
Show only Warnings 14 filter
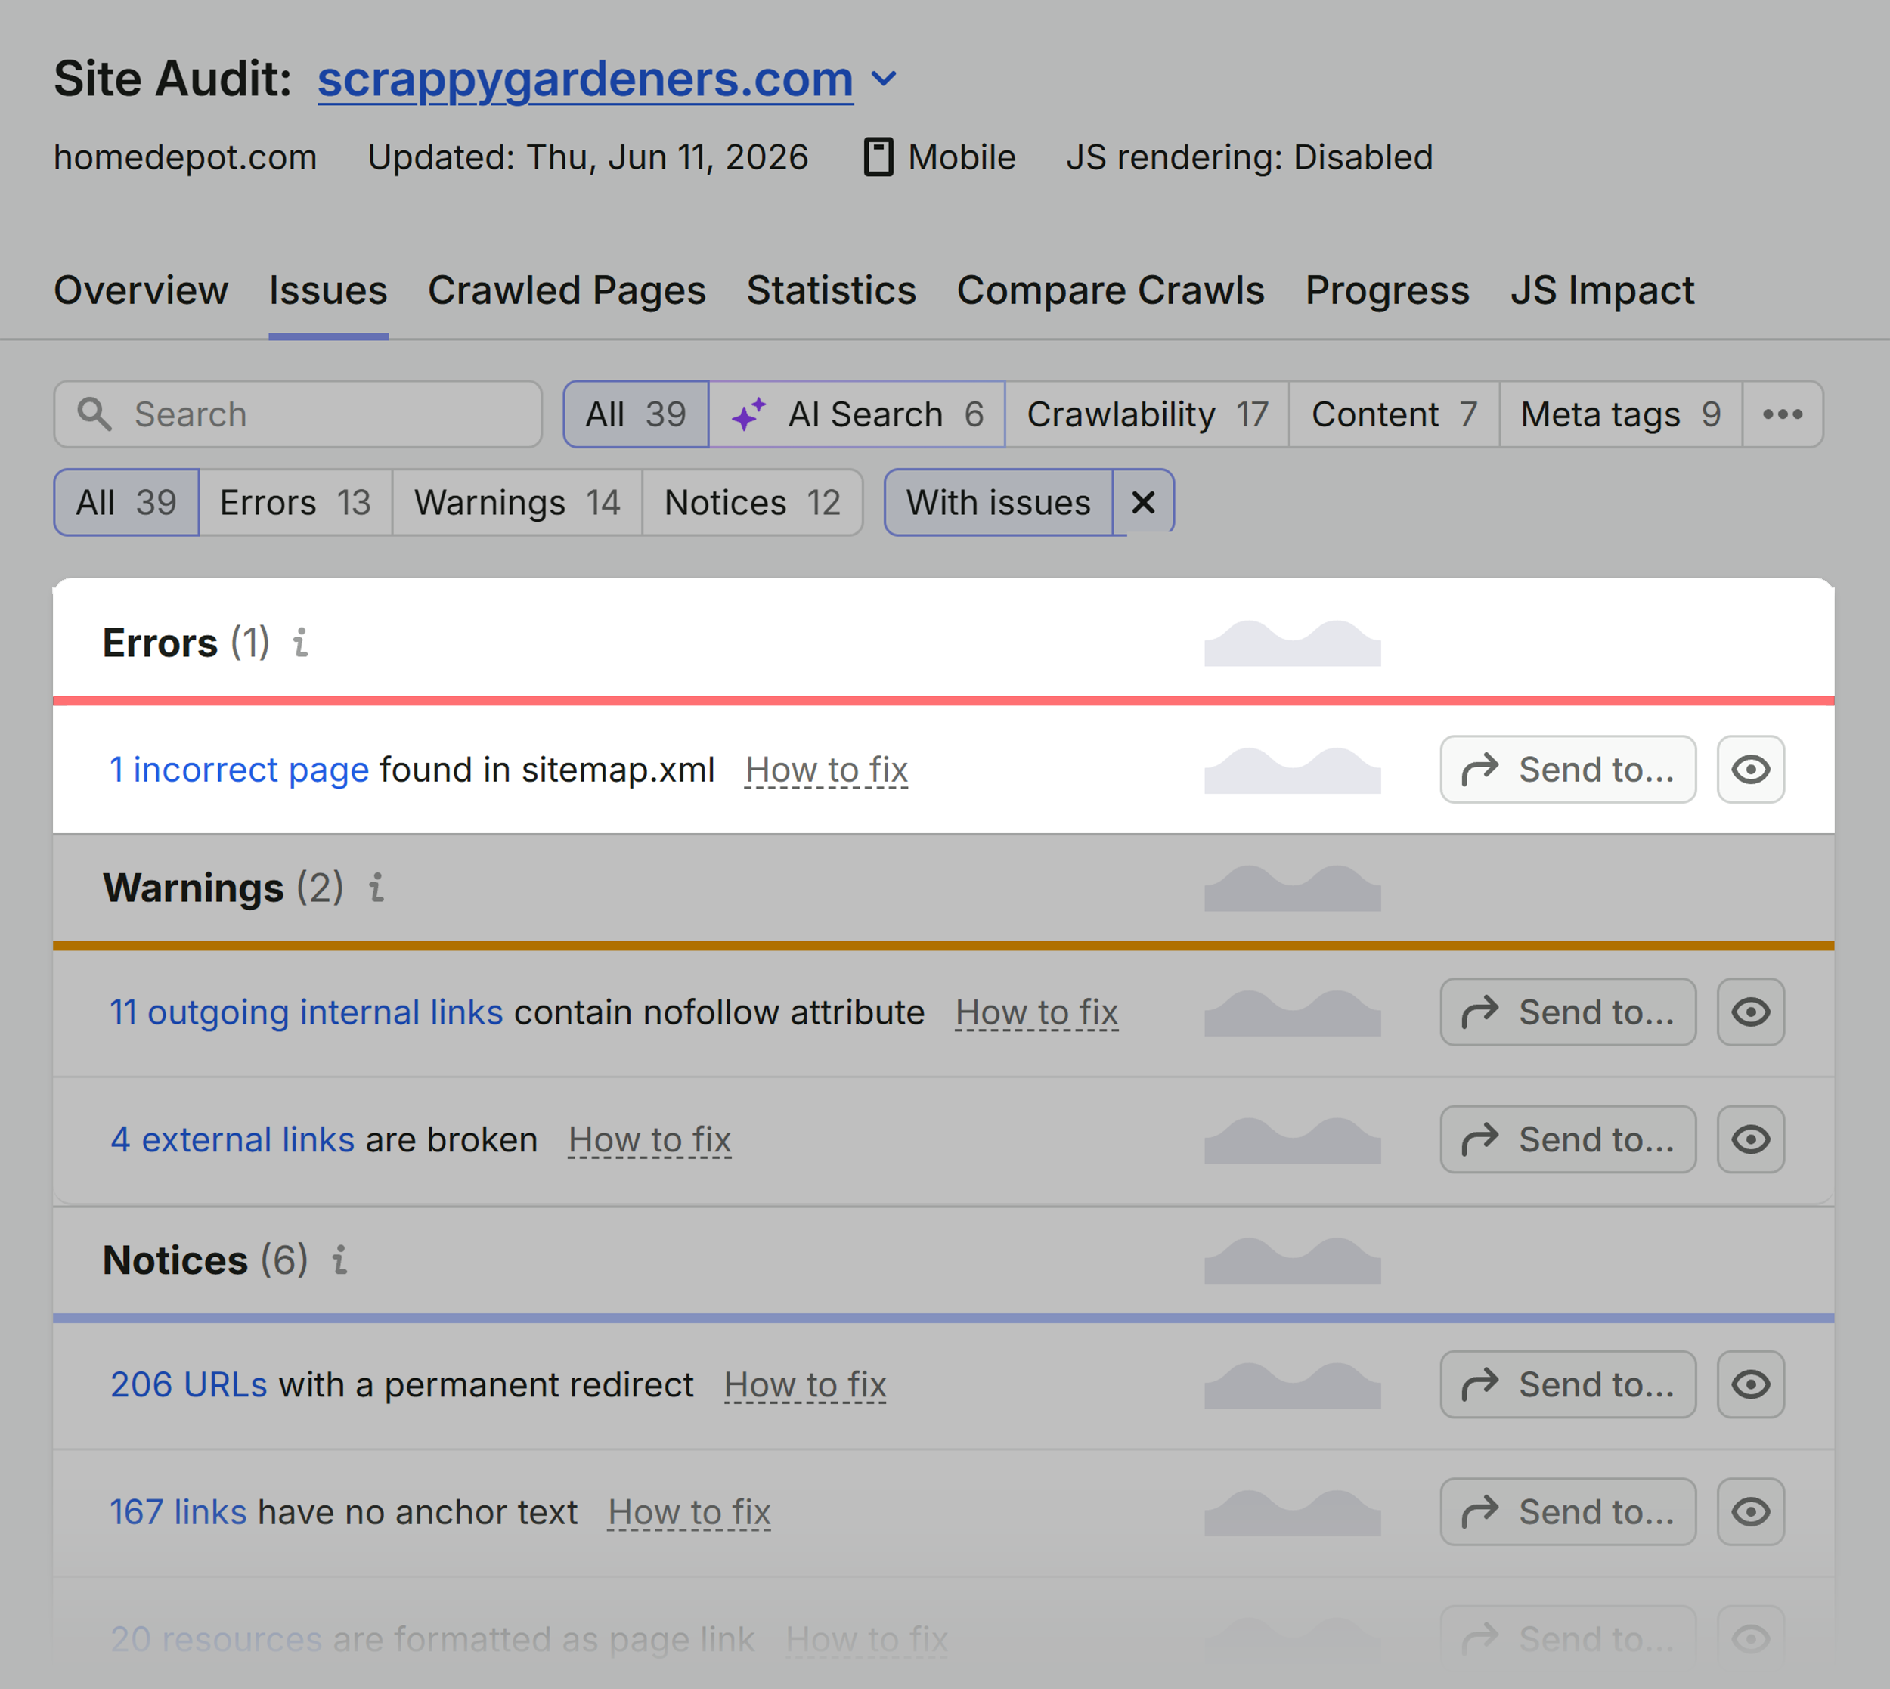pyautogui.click(x=517, y=502)
